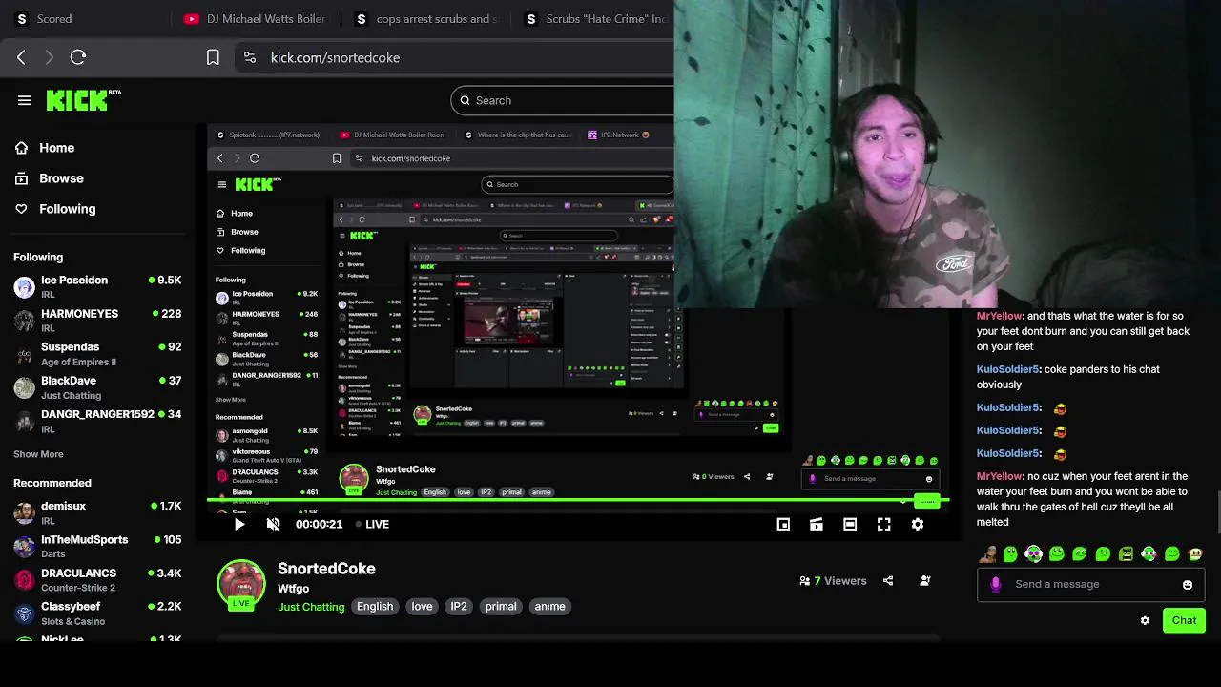Screen dimensions: 1221x687
Task: Switch to DJ Michael Watts Boiler tab
Action: [256, 19]
